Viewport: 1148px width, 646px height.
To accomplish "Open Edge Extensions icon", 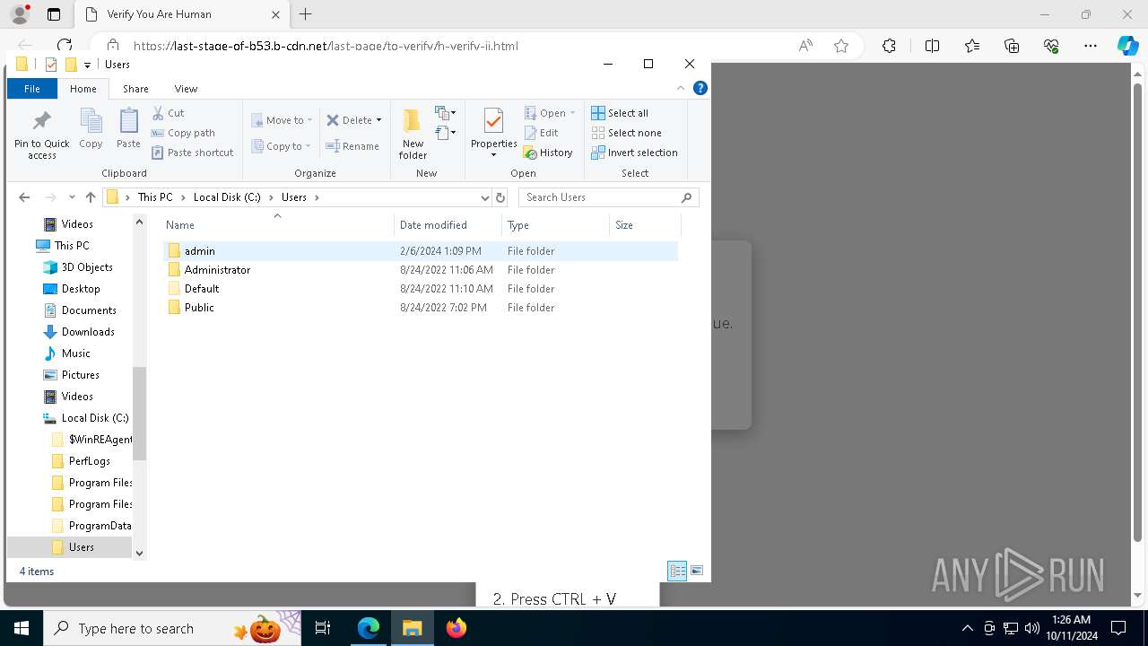I will [x=889, y=46].
